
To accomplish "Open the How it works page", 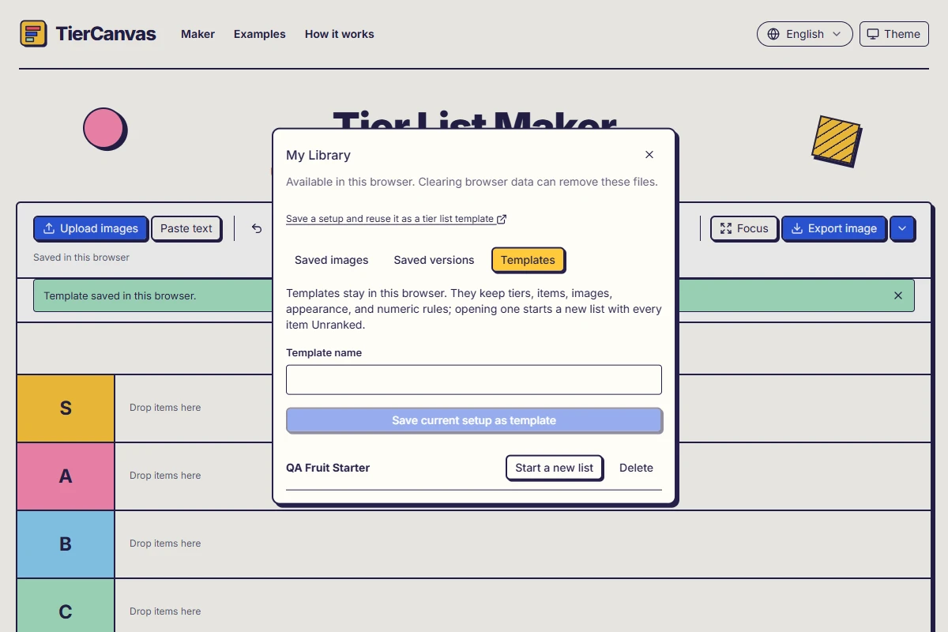I will (x=340, y=34).
